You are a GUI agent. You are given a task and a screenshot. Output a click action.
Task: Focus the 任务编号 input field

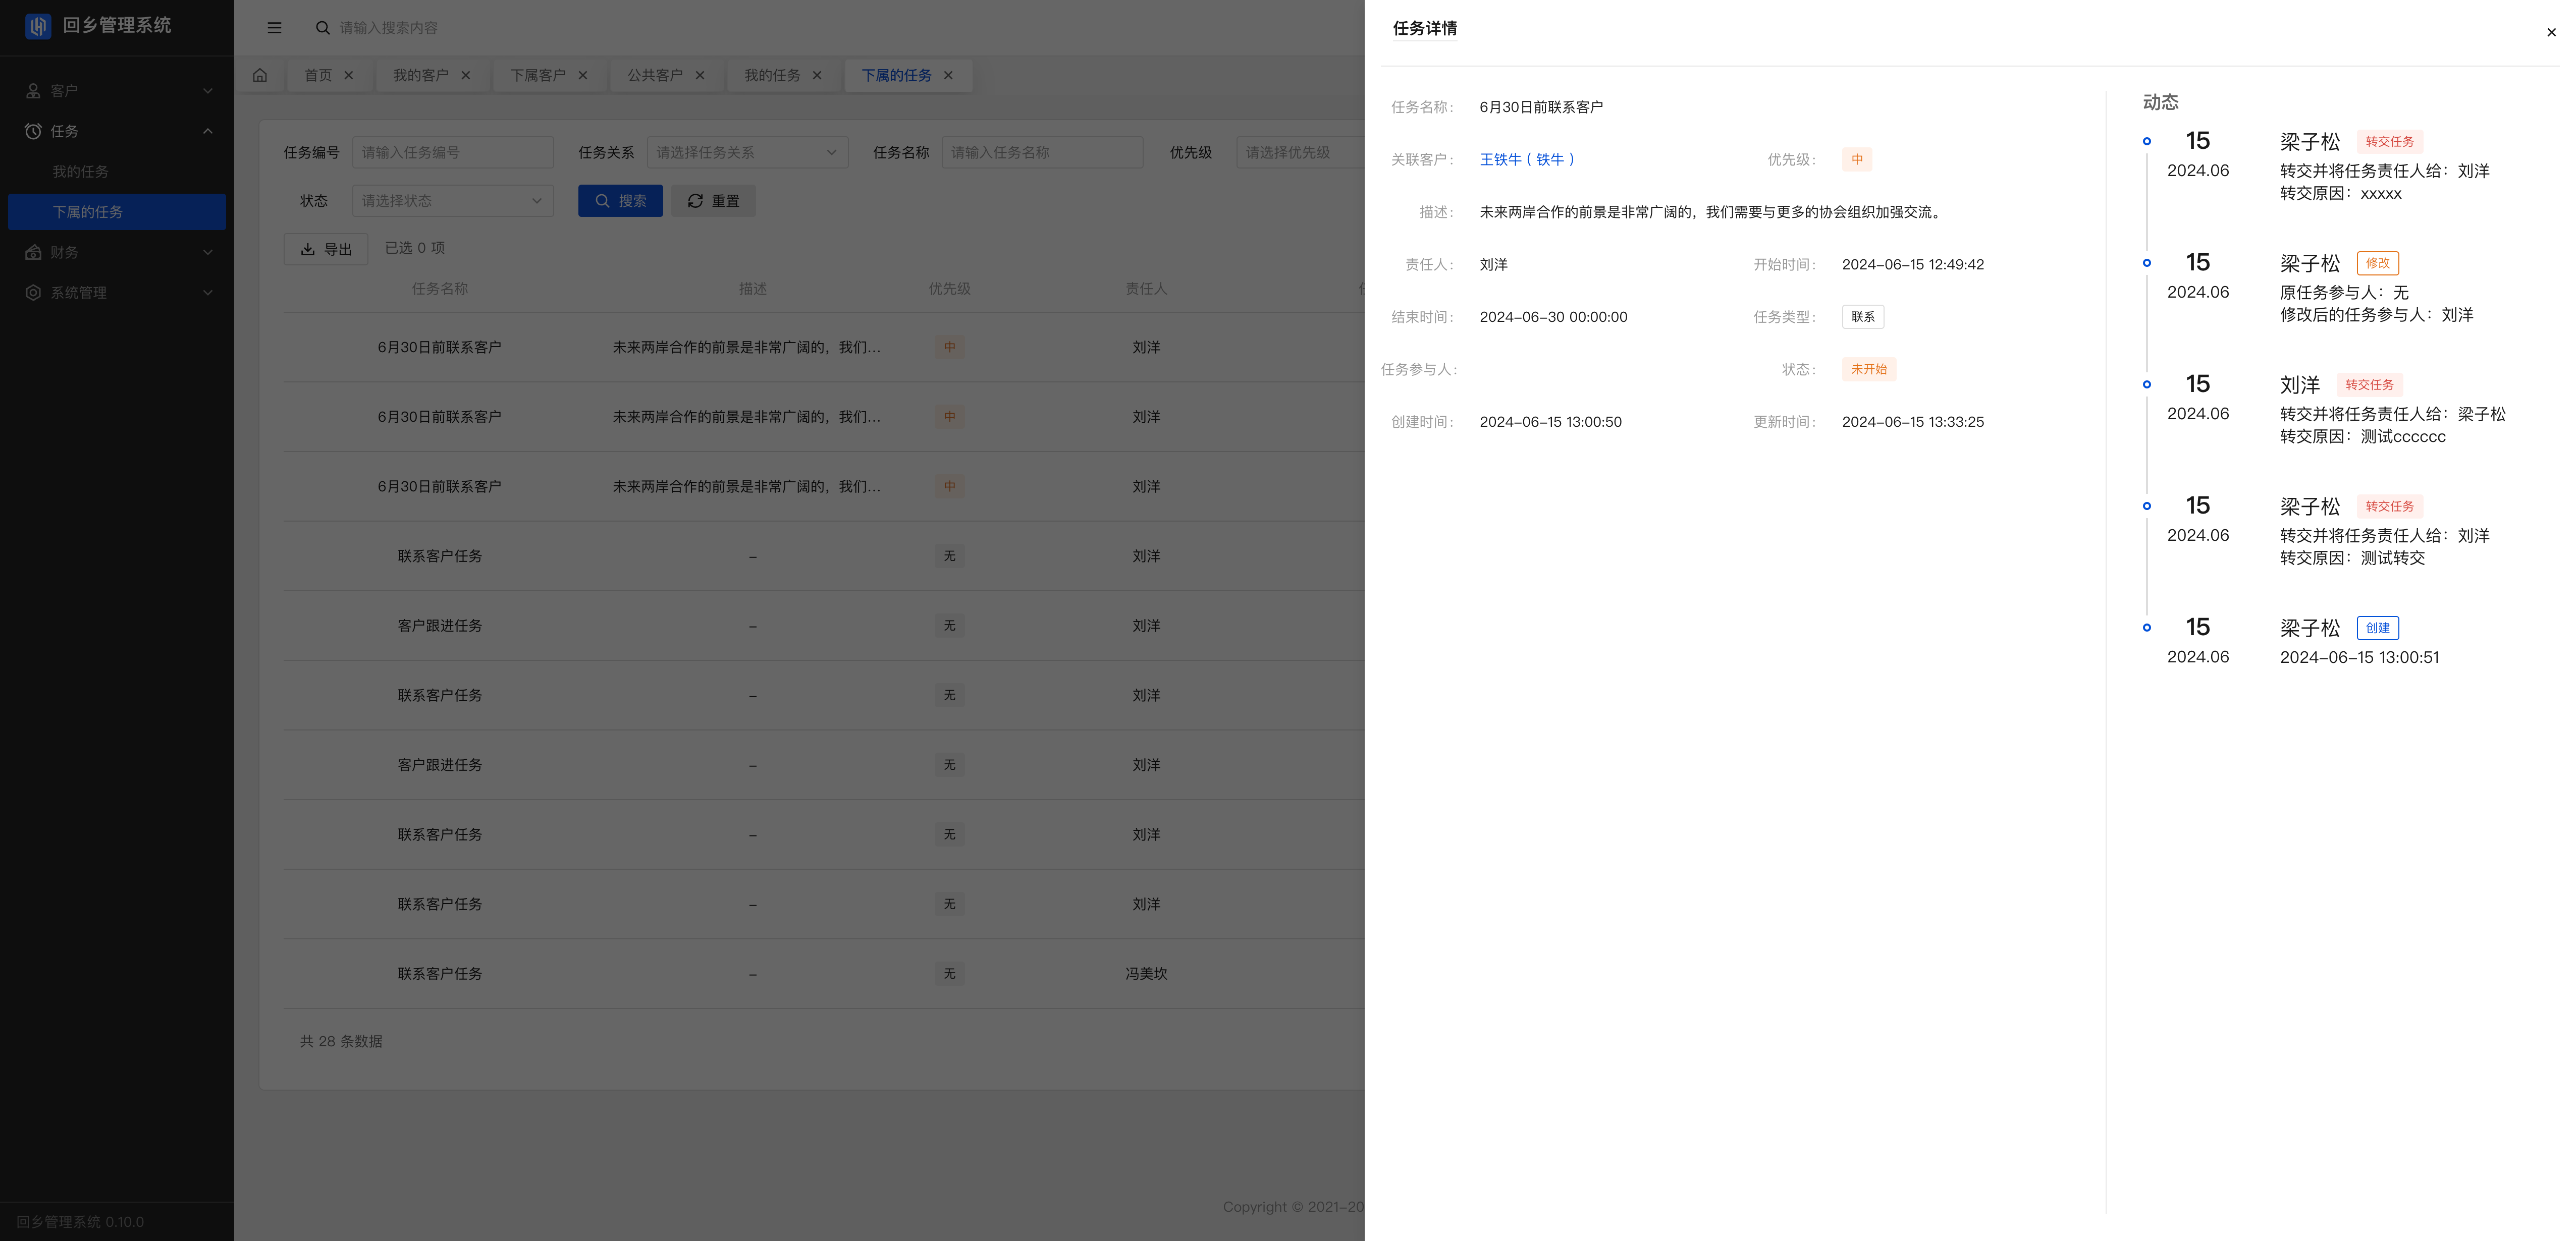click(452, 153)
